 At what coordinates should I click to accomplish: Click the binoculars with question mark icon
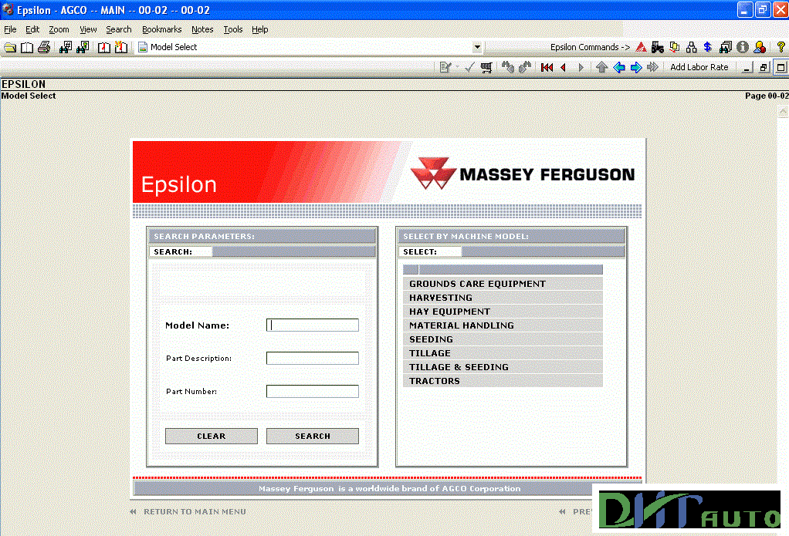coord(83,47)
